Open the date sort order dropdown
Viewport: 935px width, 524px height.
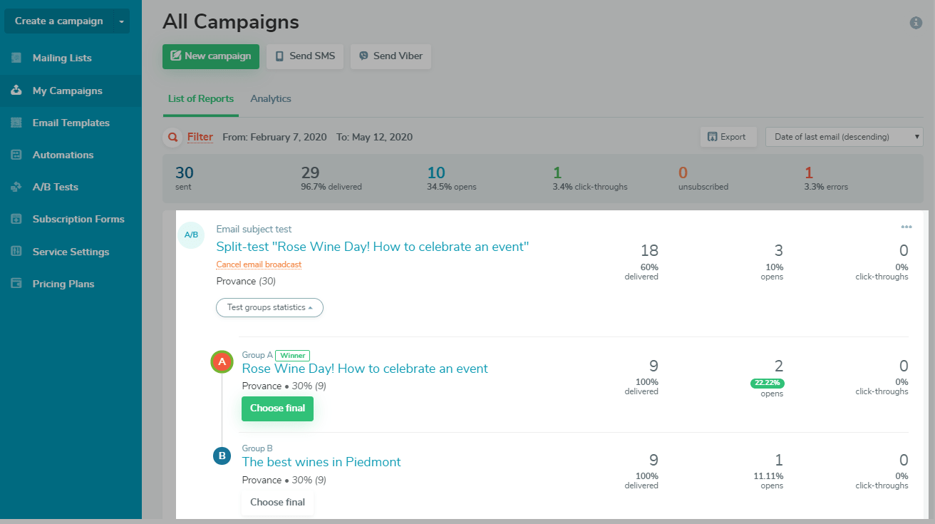click(x=844, y=137)
